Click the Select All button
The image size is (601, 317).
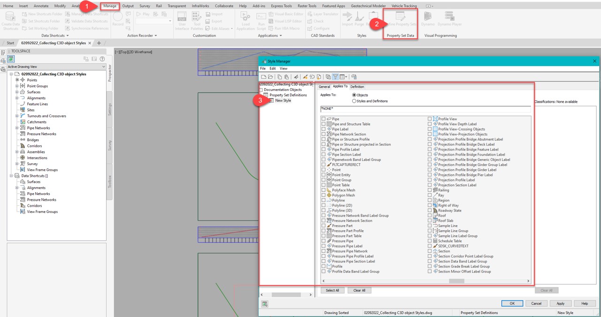pos(332,290)
